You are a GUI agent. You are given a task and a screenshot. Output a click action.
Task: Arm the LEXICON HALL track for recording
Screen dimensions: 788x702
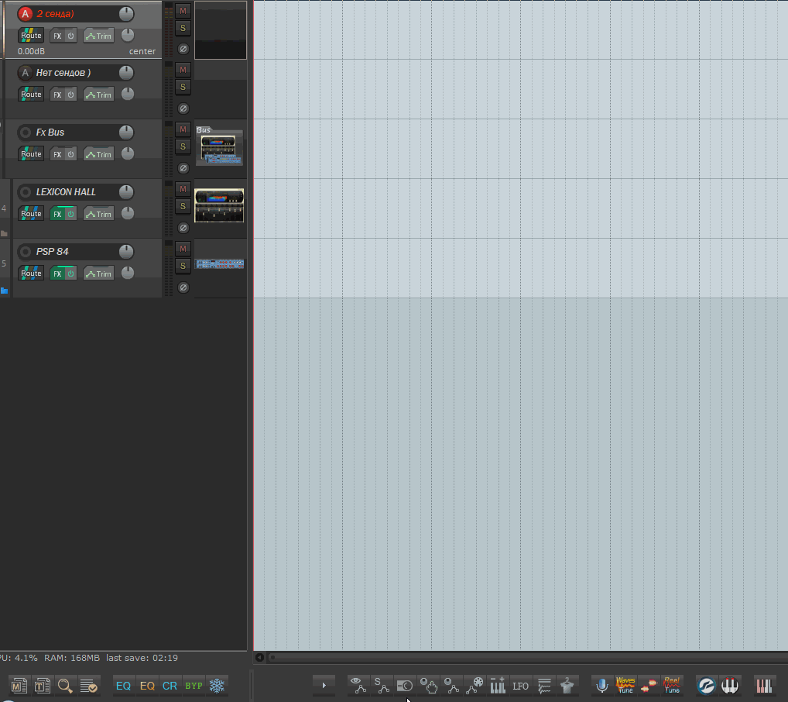[25, 192]
